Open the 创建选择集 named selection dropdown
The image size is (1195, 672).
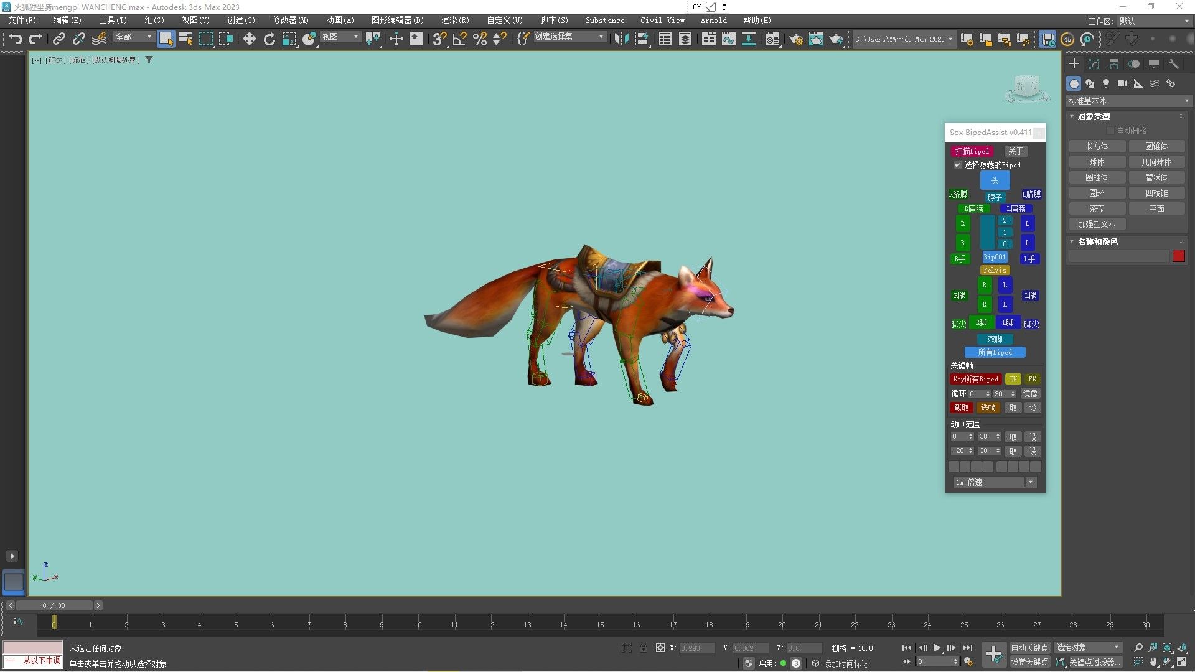tap(569, 37)
